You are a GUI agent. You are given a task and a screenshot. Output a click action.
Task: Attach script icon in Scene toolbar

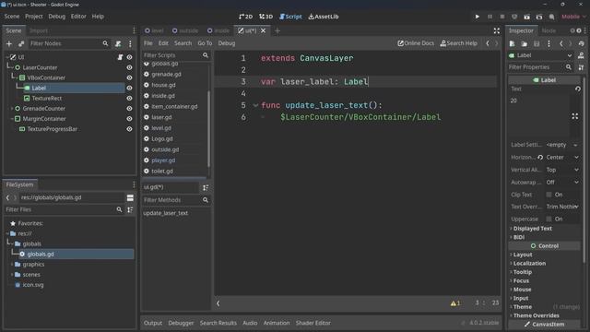(x=118, y=43)
